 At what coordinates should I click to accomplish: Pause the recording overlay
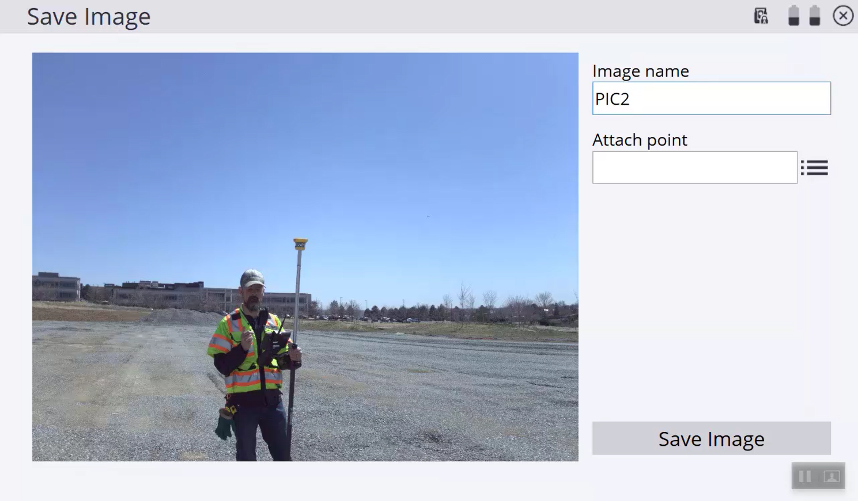(x=805, y=476)
